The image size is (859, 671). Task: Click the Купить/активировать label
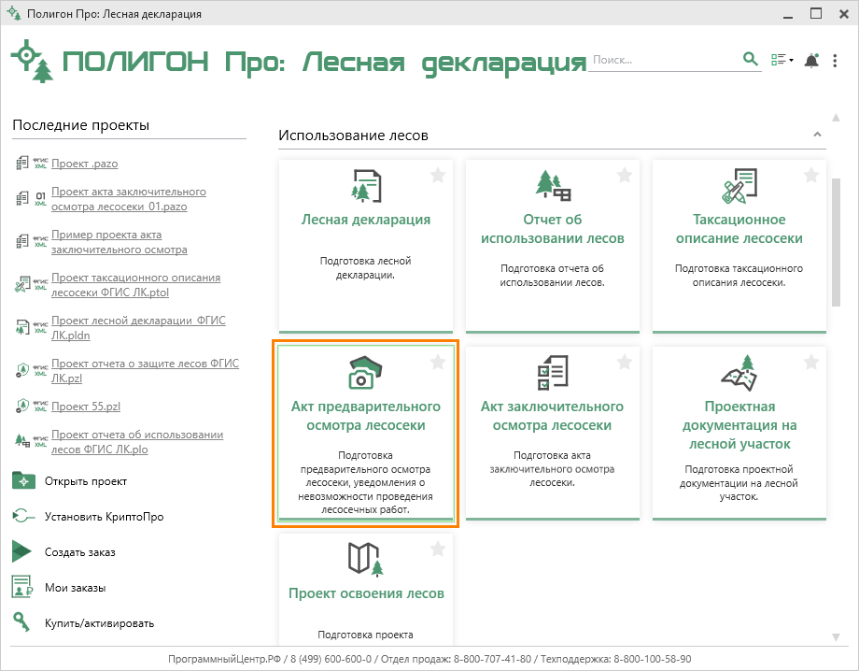(x=99, y=623)
